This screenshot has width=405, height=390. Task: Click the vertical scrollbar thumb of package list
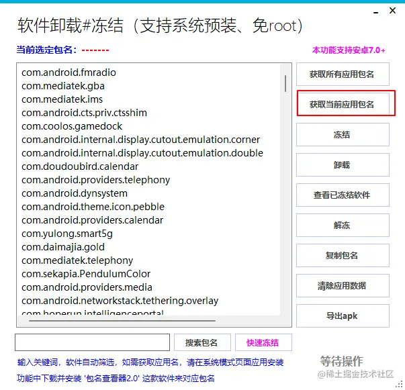click(285, 83)
